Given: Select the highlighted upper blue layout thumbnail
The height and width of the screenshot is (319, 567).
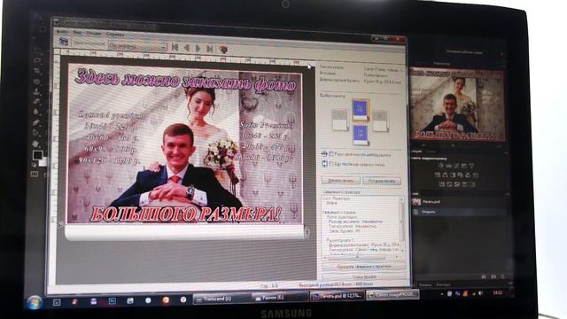Looking at the screenshot, I should point(361,110).
